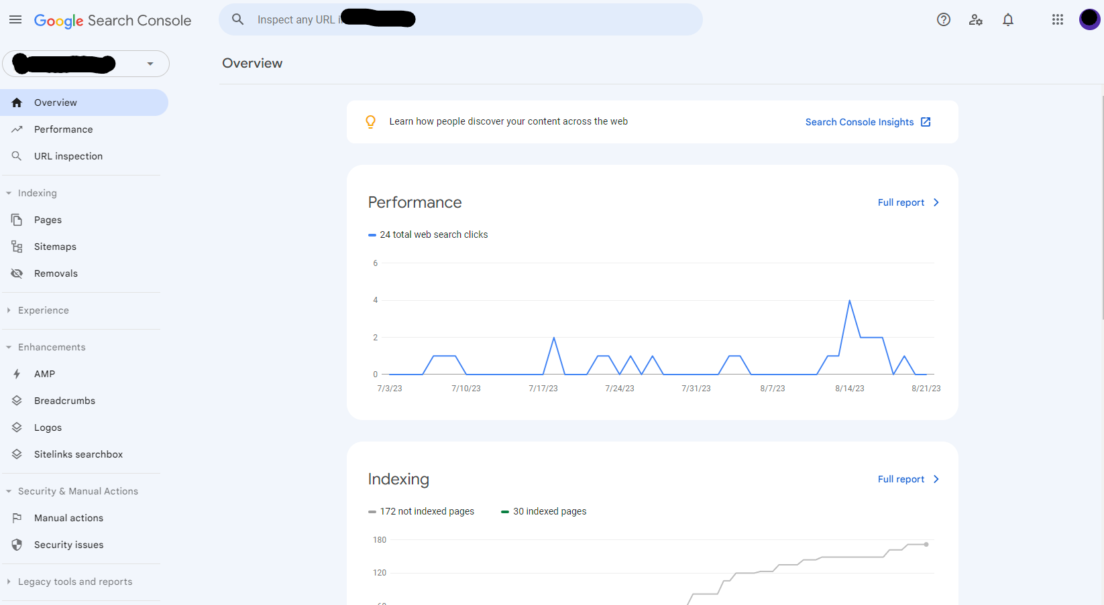This screenshot has width=1104, height=605.
Task: Click the Overview home icon
Action: point(17,103)
